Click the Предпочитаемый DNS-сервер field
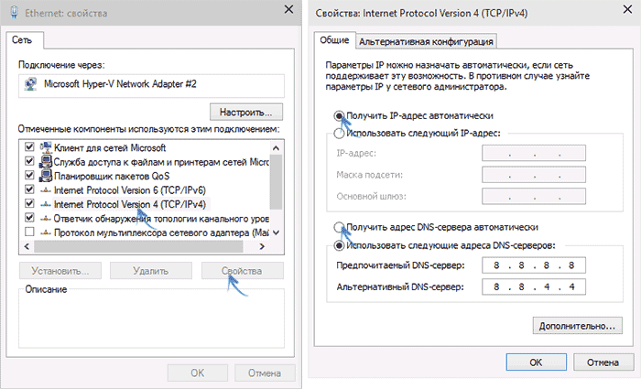 (x=534, y=265)
